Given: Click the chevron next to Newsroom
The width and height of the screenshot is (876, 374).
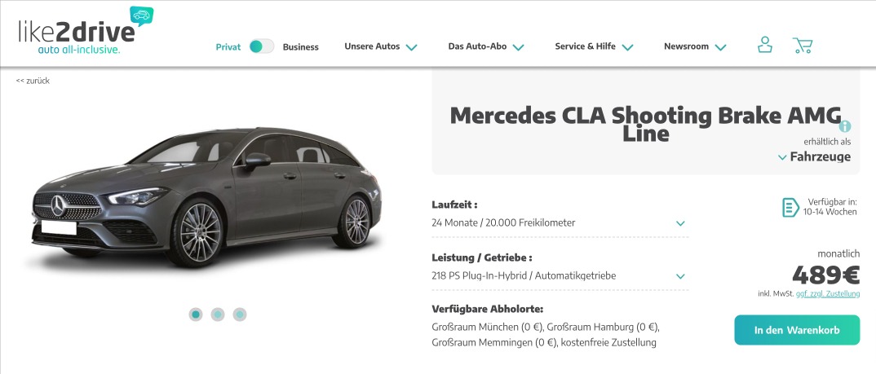Looking at the screenshot, I should point(721,47).
